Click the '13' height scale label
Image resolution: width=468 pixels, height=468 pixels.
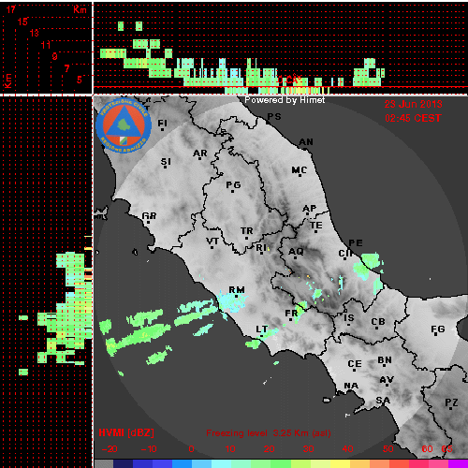coord(35,33)
